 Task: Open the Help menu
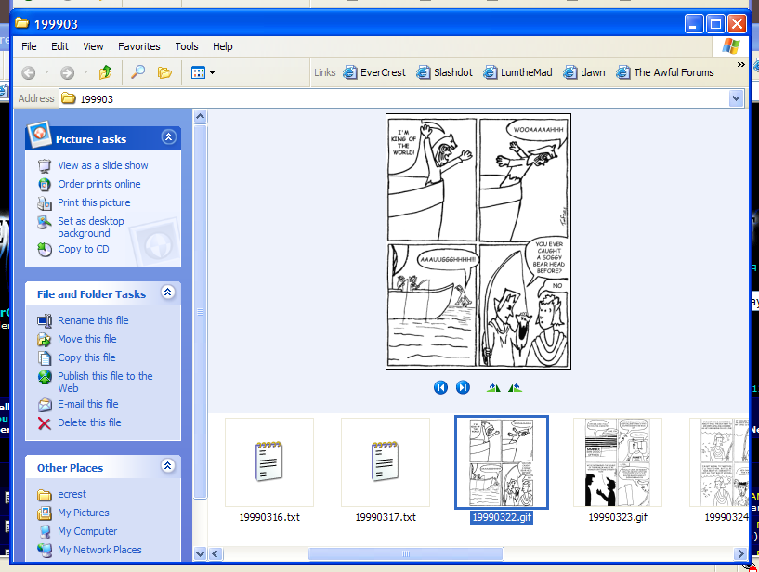pyautogui.click(x=223, y=46)
